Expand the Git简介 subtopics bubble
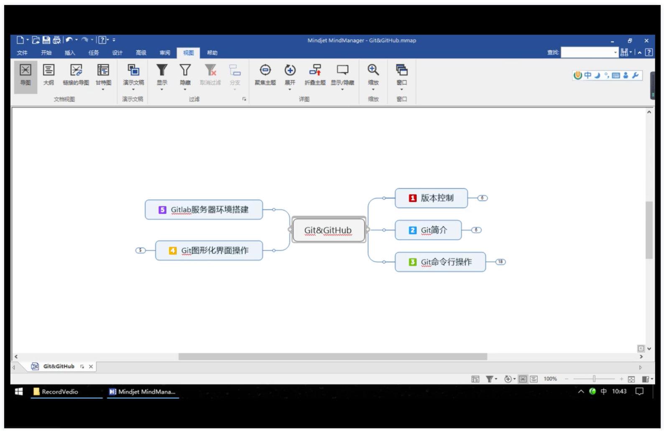 [476, 230]
